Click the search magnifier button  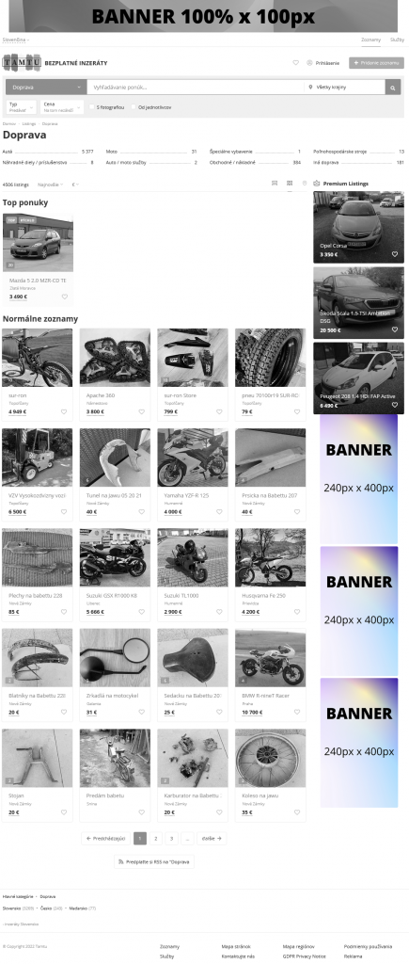point(393,88)
